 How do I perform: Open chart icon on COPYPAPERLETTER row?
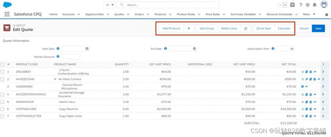[x=314, y=116]
